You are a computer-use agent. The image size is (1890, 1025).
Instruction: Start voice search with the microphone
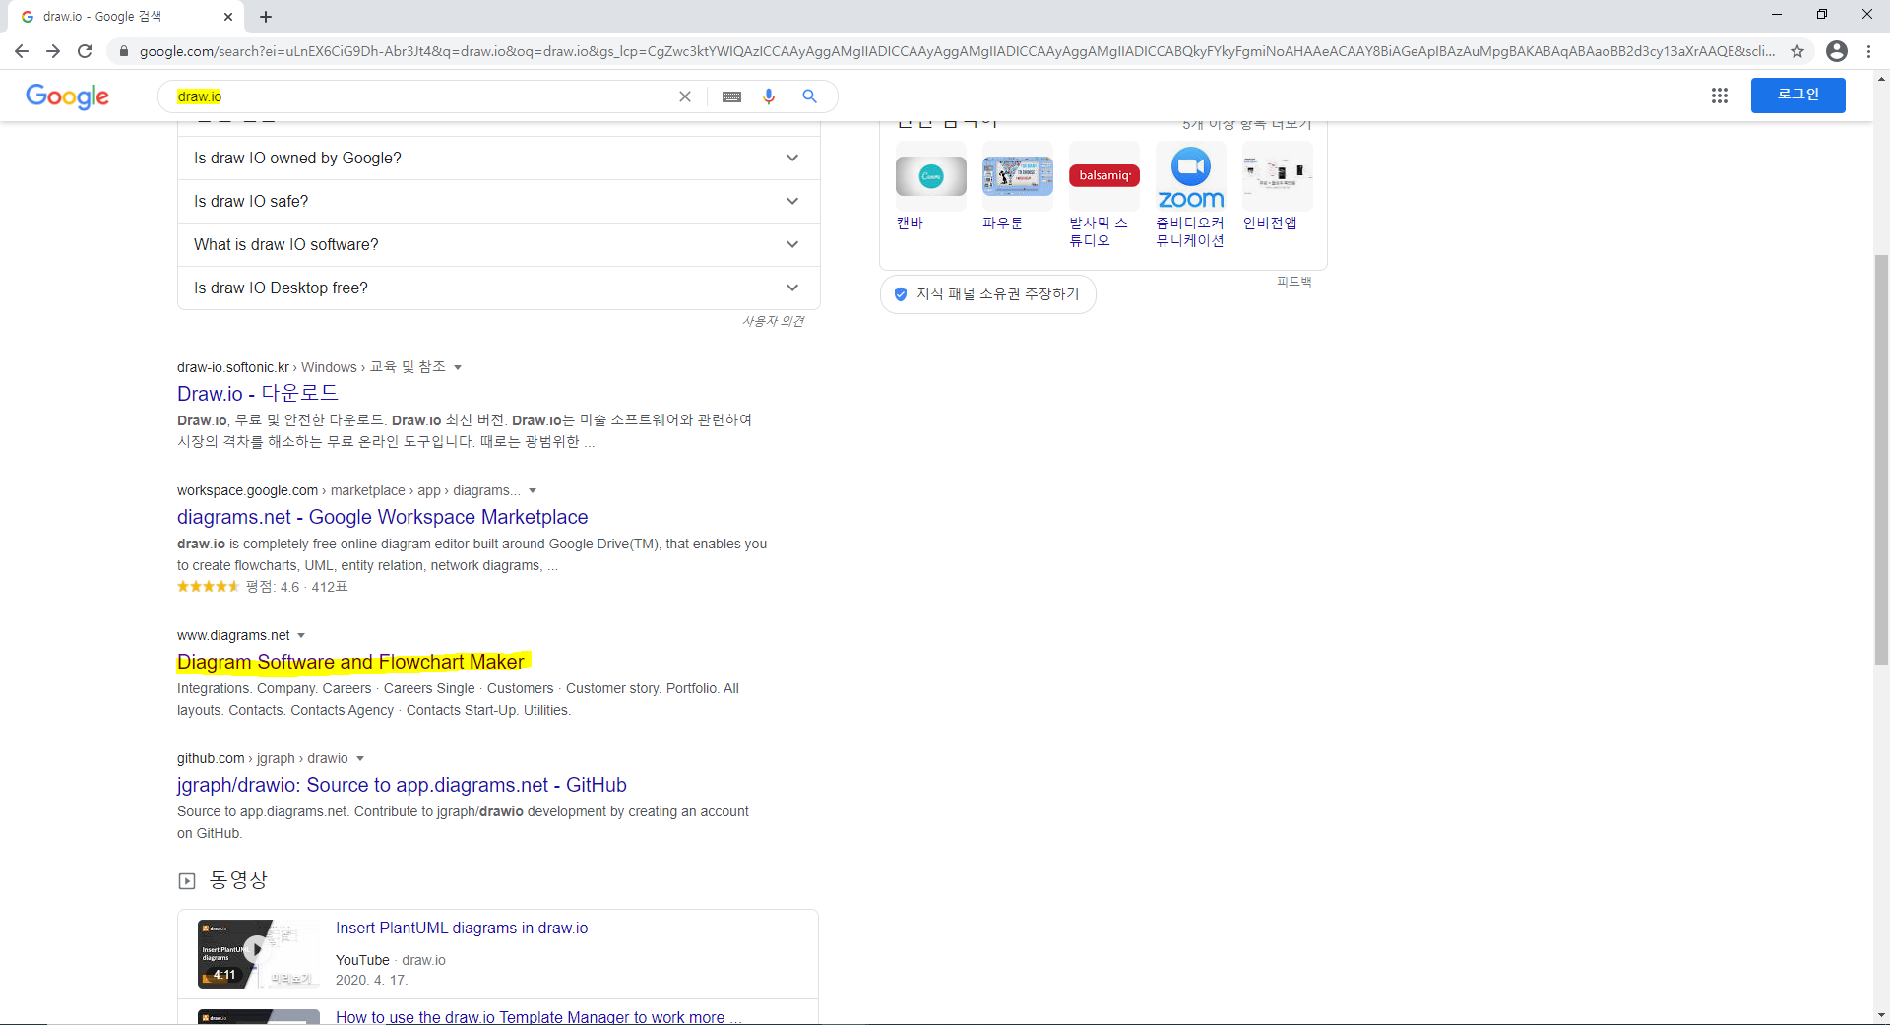tap(769, 96)
